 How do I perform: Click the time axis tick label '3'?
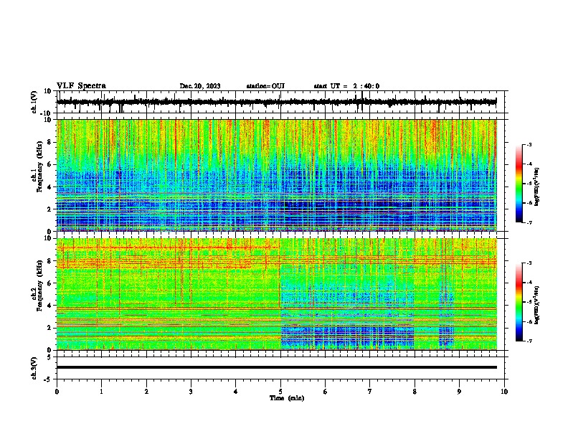(x=191, y=392)
